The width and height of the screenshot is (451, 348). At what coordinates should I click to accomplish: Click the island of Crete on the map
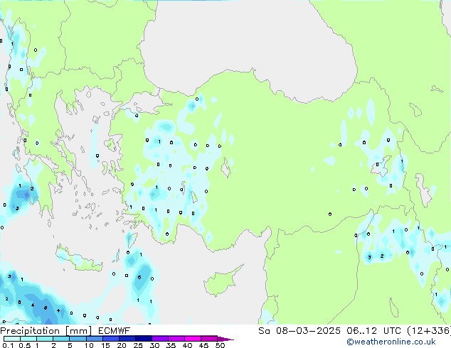pyautogui.click(x=80, y=260)
